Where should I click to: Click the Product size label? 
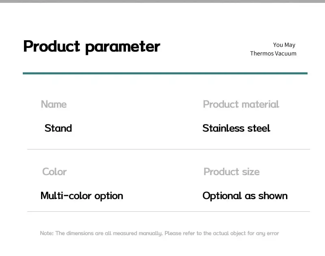tap(232, 171)
